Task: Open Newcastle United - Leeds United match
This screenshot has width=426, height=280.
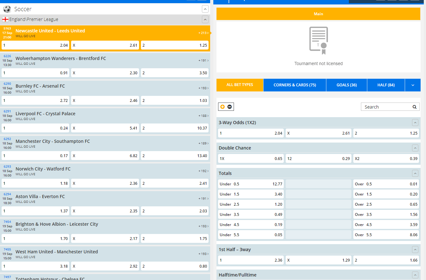Action: (50, 31)
